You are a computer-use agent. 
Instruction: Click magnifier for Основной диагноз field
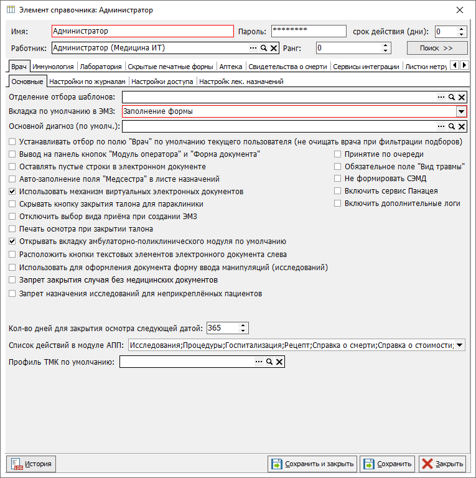(x=451, y=126)
